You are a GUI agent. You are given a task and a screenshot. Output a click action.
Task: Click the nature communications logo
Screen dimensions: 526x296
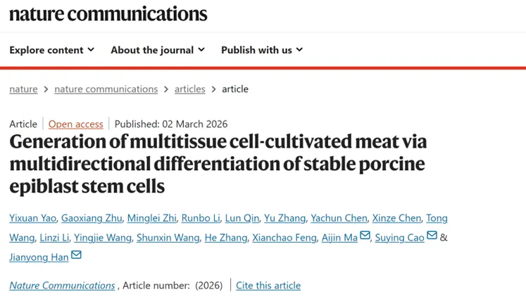tap(108, 13)
